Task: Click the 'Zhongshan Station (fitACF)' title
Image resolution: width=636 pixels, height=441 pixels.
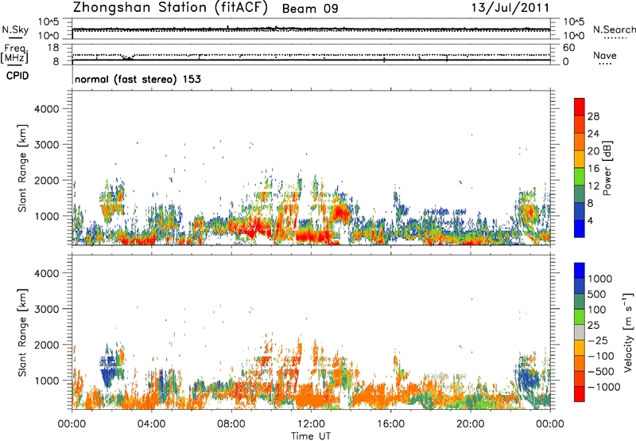Action: click(x=170, y=8)
